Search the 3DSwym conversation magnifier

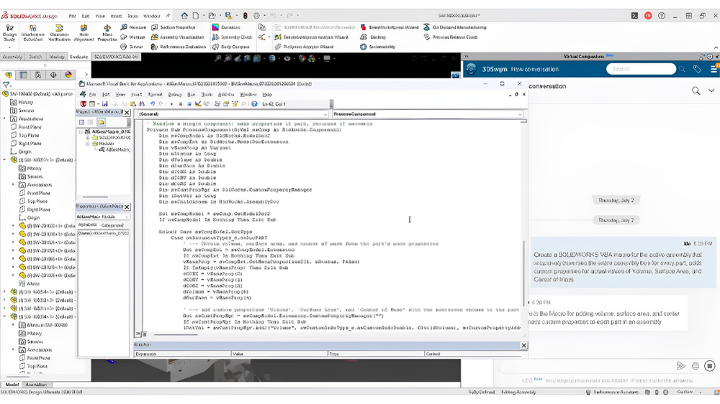tap(696, 91)
